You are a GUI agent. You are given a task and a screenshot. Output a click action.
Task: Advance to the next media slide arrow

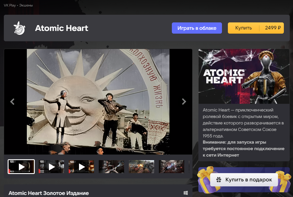point(184,101)
